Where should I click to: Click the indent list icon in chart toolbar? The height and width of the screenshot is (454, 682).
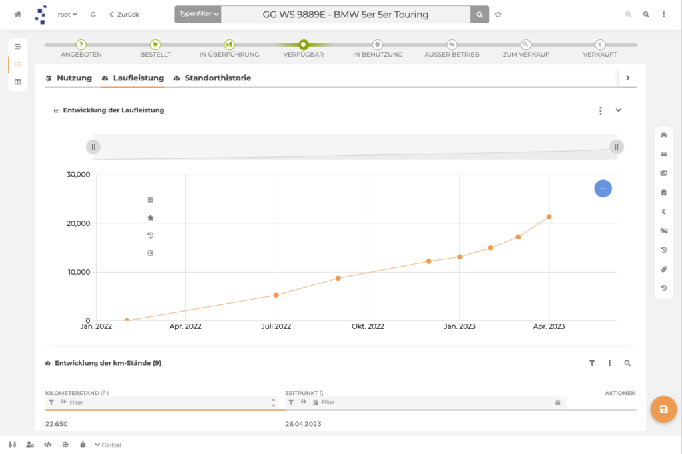(x=150, y=253)
